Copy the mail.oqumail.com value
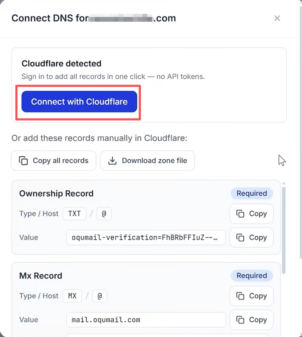Viewport: 302px width, 337px height. 252,320
